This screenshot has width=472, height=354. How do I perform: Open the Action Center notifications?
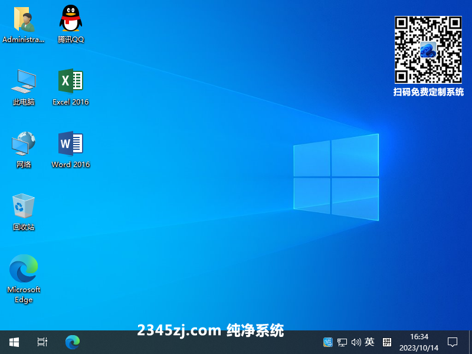453,342
